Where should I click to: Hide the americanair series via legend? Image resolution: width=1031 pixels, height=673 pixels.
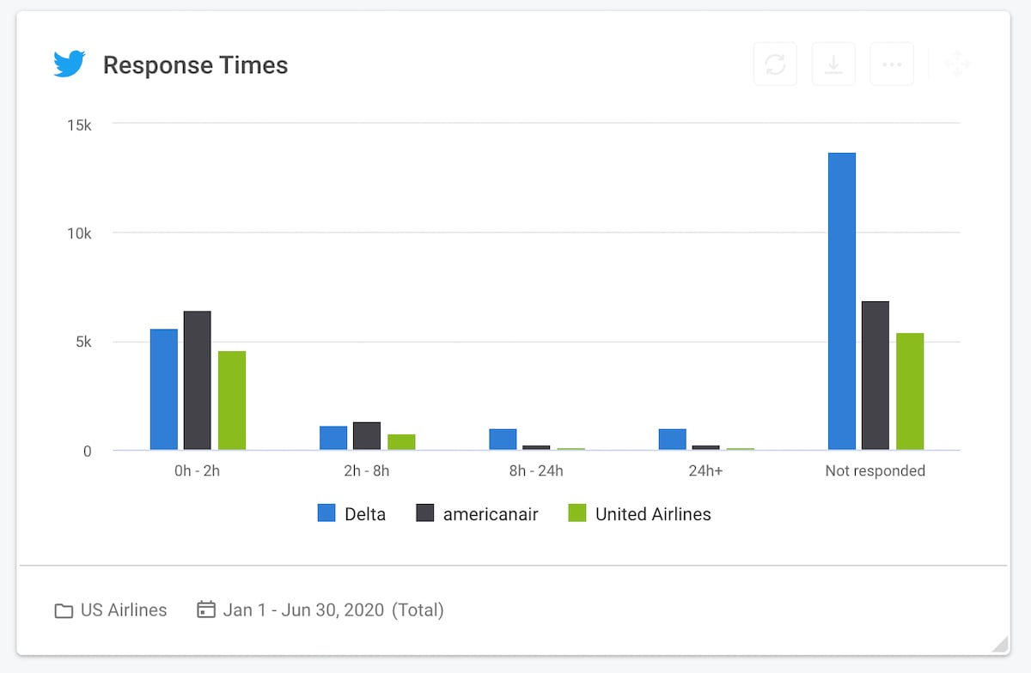click(x=490, y=513)
